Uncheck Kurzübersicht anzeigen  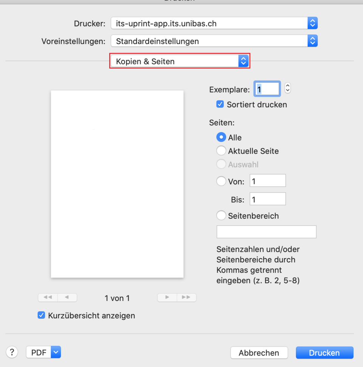[x=41, y=315]
